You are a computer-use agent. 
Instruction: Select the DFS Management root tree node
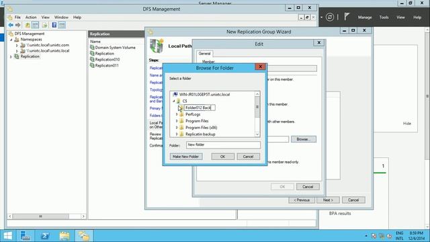(x=30, y=34)
